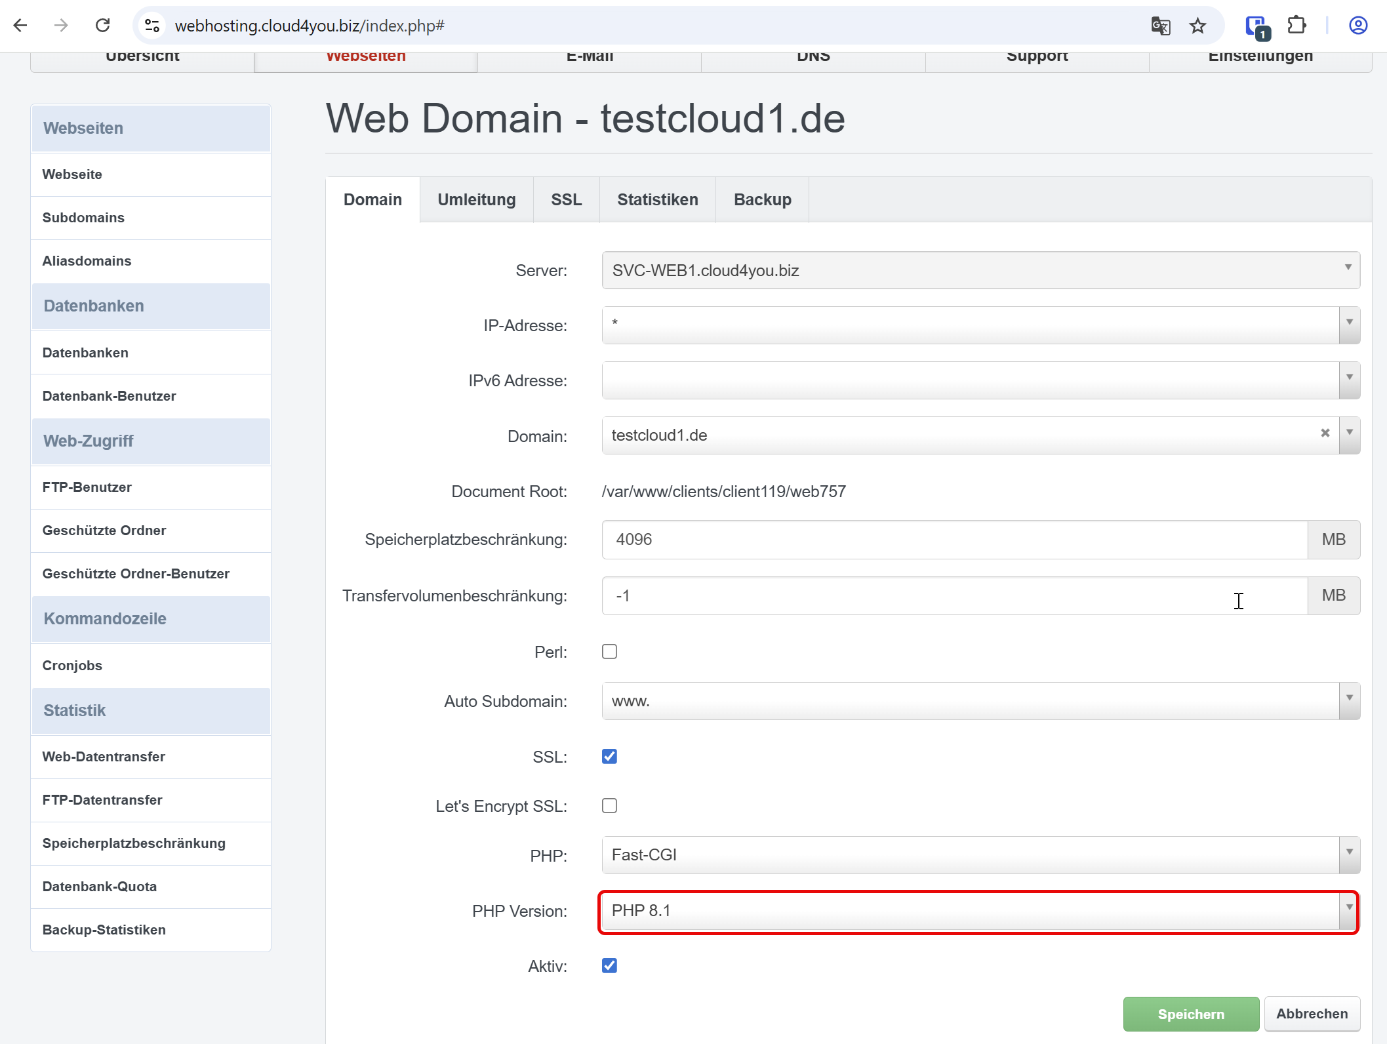This screenshot has height=1044, width=1387.
Task: Toggle the Aktiv checkbox
Action: tap(609, 965)
